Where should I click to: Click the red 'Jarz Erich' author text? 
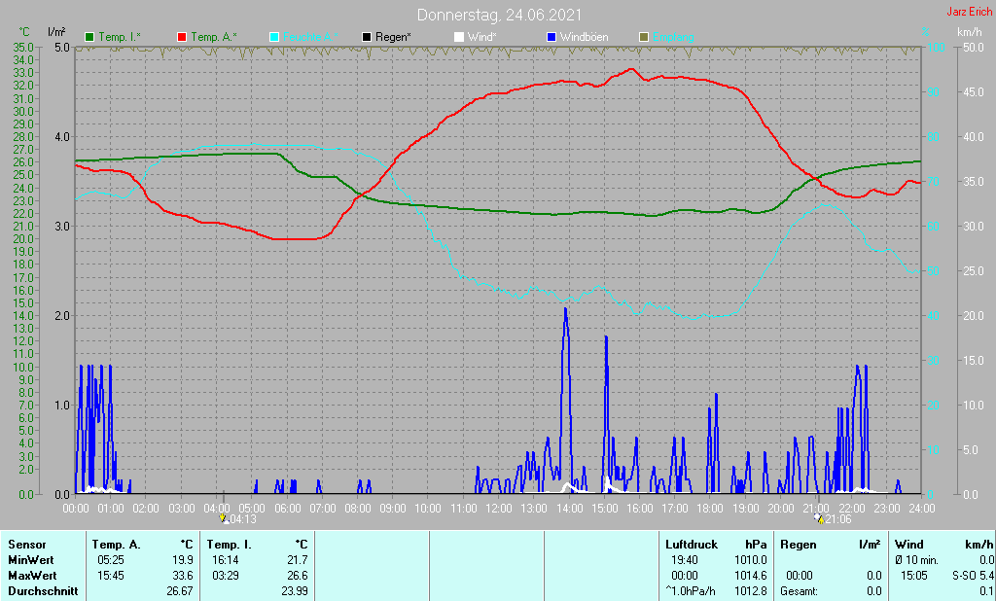(x=969, y=12)
